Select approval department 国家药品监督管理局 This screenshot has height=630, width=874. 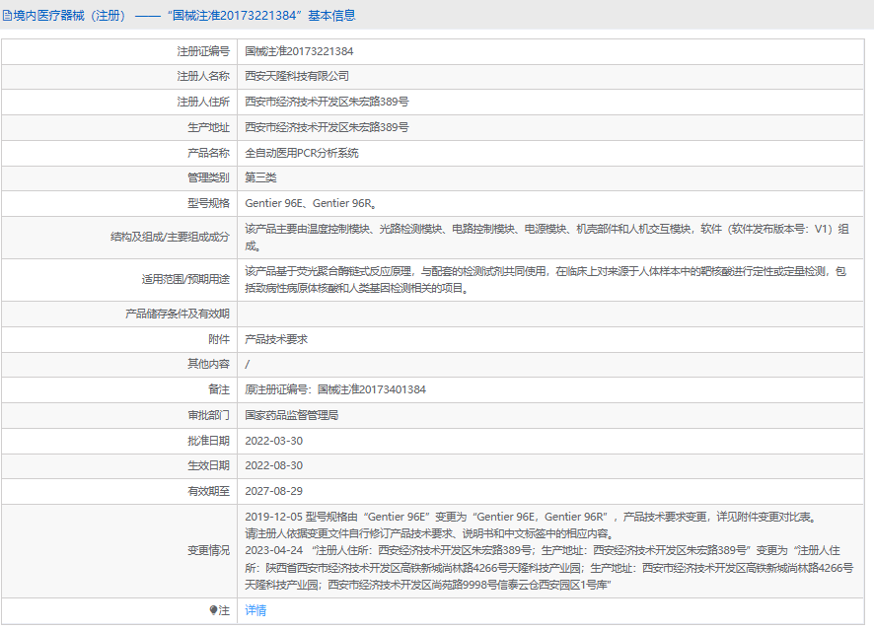tap(292, 415)
